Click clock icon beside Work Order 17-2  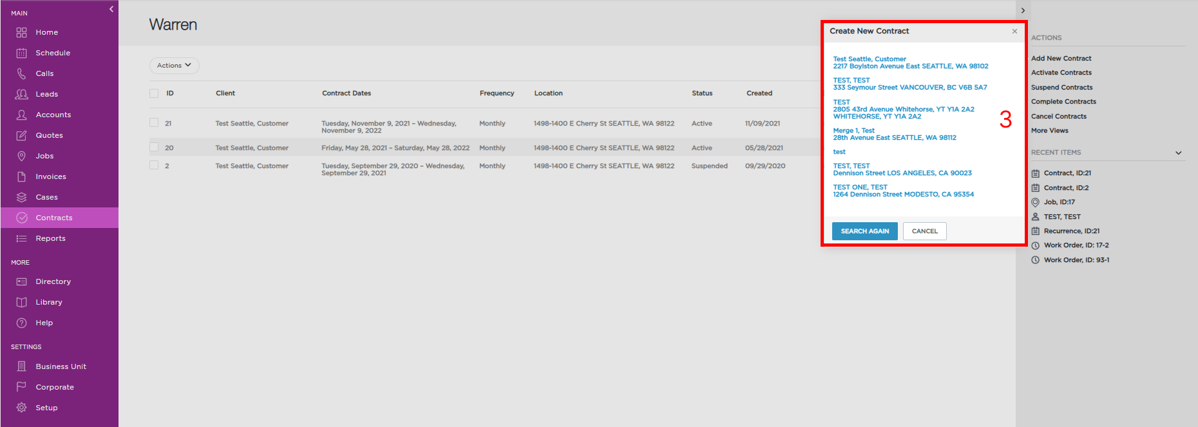tap(1036, 245)
